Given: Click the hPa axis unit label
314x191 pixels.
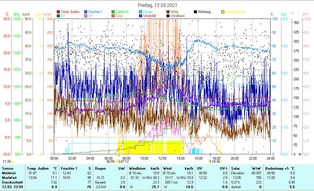Looking at the screenshot, I should point(16,14).
